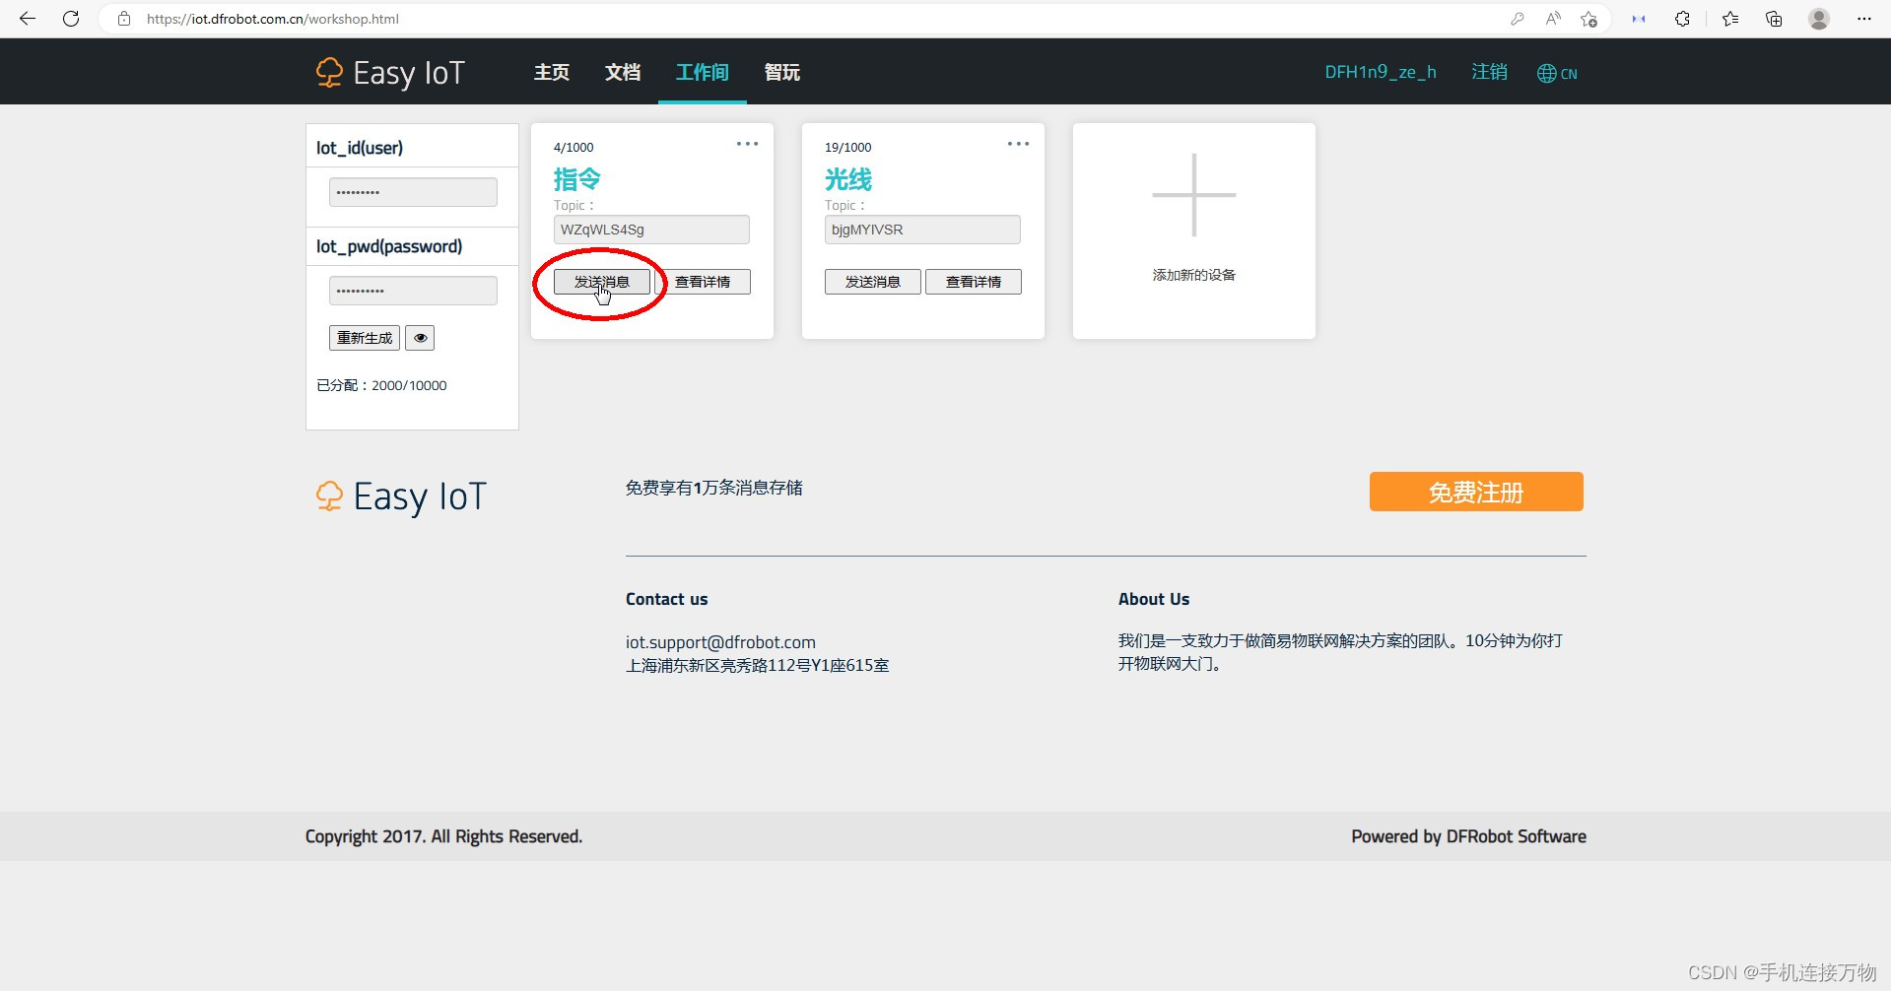
Task: Click the browser address bar URL
Action: point(273,19)
